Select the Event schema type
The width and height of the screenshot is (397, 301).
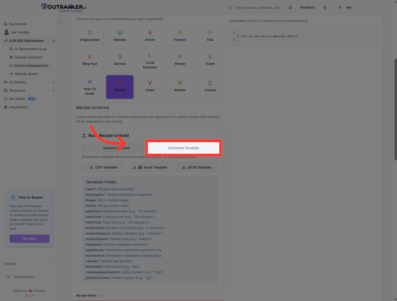[x=210, y=61]
